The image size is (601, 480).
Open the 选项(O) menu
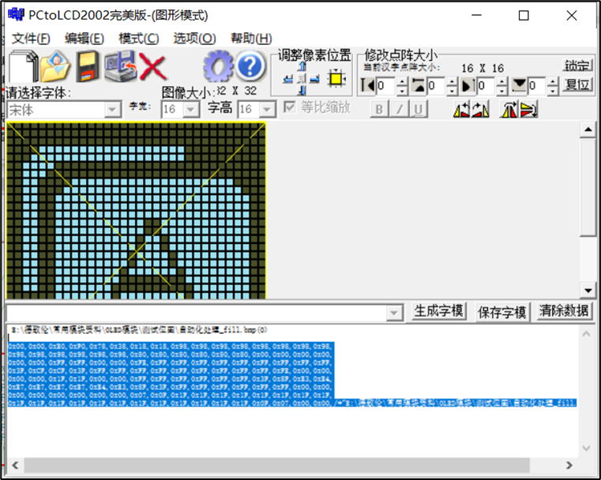click(195, 39)
